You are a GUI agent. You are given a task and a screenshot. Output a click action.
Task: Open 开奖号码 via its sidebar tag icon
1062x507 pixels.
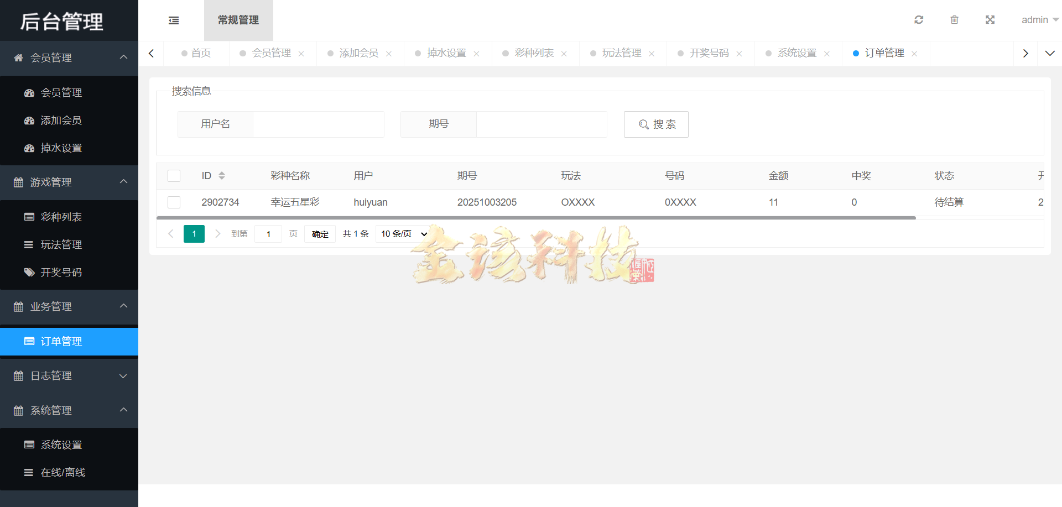[29, 272]
